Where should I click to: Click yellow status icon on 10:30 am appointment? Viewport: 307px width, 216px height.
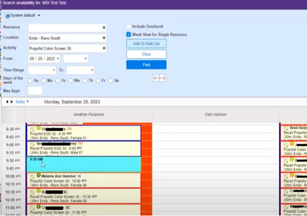point(38,191)
